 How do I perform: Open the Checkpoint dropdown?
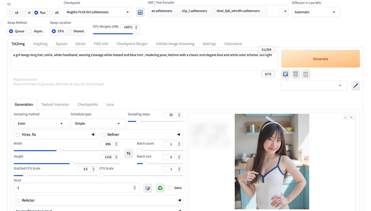pyautogui.click(x=98, y=12)
